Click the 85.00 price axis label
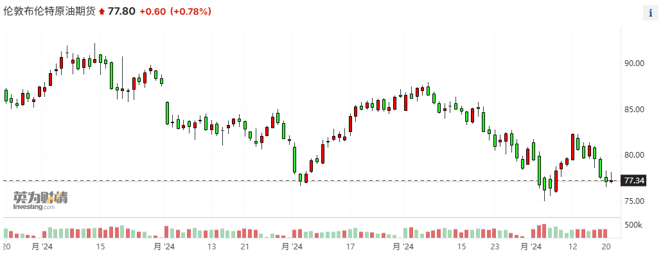 pos(634,110)
